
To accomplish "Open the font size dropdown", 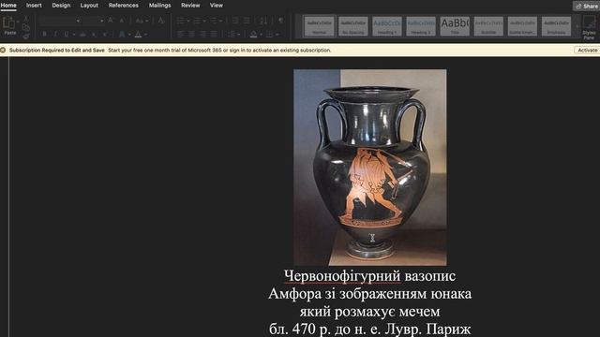I will coord(102,21).
